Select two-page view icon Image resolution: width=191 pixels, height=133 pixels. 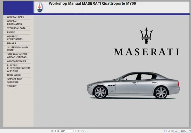173,131
